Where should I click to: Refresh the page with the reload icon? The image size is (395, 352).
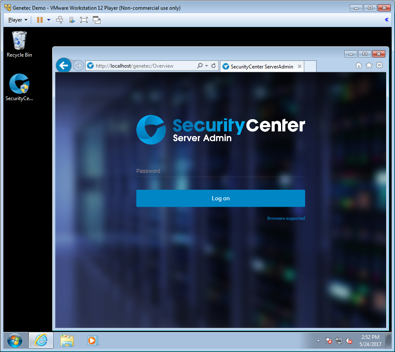click(214, 66)
